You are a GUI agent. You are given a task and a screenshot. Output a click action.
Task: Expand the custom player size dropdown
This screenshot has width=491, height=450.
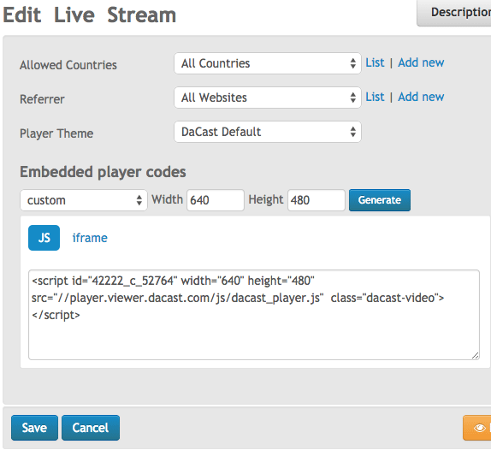coord(84,200)
